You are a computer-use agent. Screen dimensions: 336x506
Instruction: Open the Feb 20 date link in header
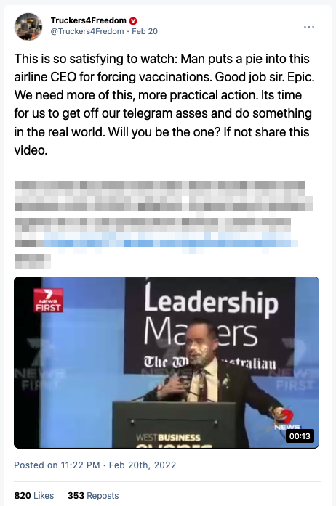pyautogui.click(x=145, y=31)
